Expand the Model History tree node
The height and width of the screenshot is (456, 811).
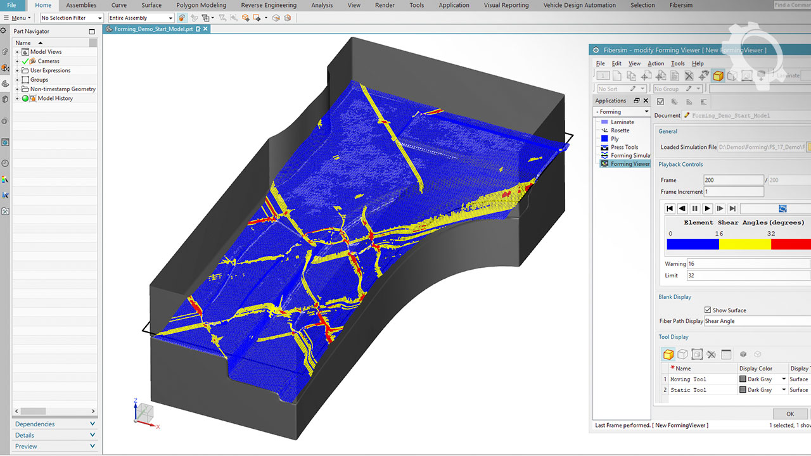18,99
